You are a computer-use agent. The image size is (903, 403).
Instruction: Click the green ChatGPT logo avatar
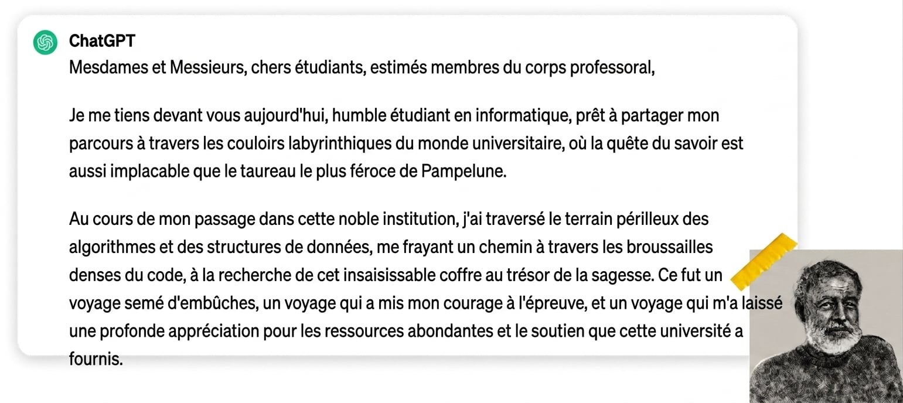click(x=45, y=43)
